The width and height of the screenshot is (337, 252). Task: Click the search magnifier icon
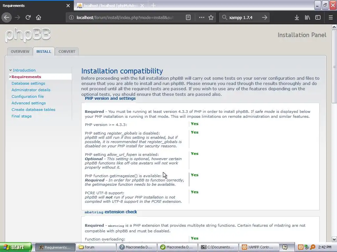224,17
